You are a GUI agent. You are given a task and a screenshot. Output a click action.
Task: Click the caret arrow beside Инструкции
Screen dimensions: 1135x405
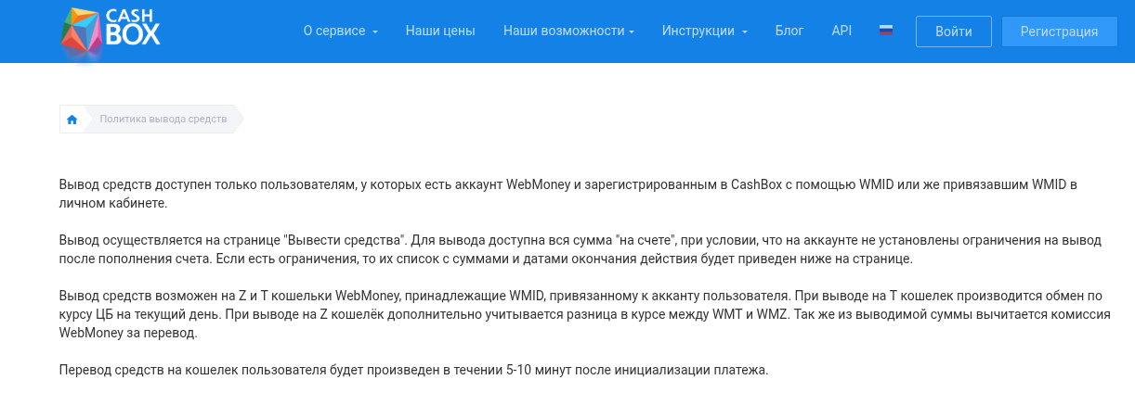point(745,32)
